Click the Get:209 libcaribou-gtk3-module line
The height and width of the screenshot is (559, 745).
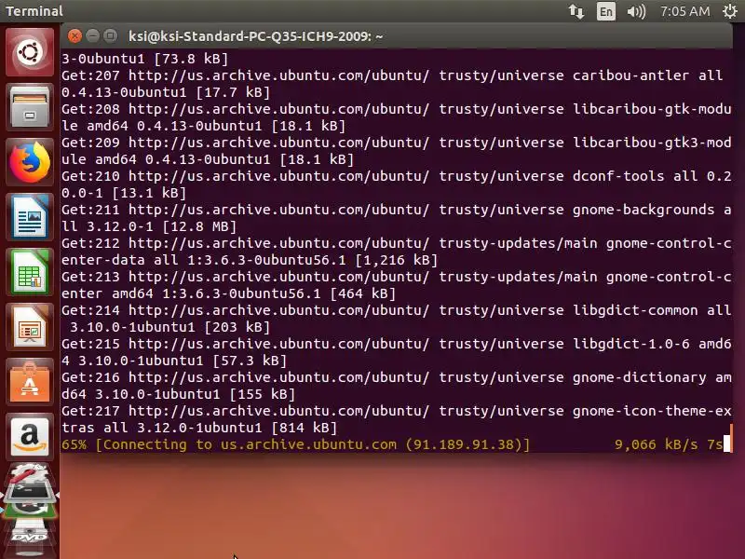(x=397, y=151)
